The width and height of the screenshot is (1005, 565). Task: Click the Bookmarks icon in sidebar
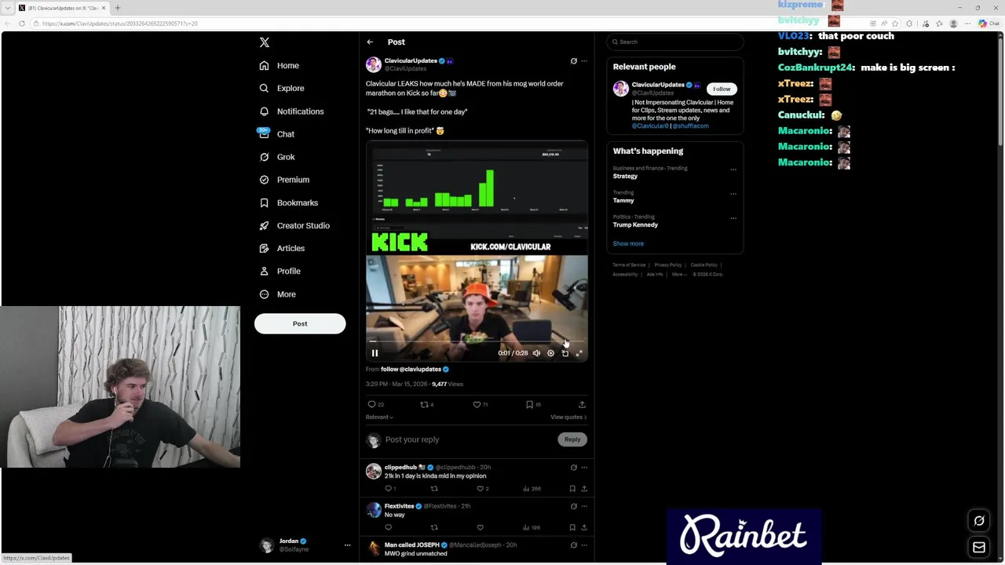click(264, 202)
